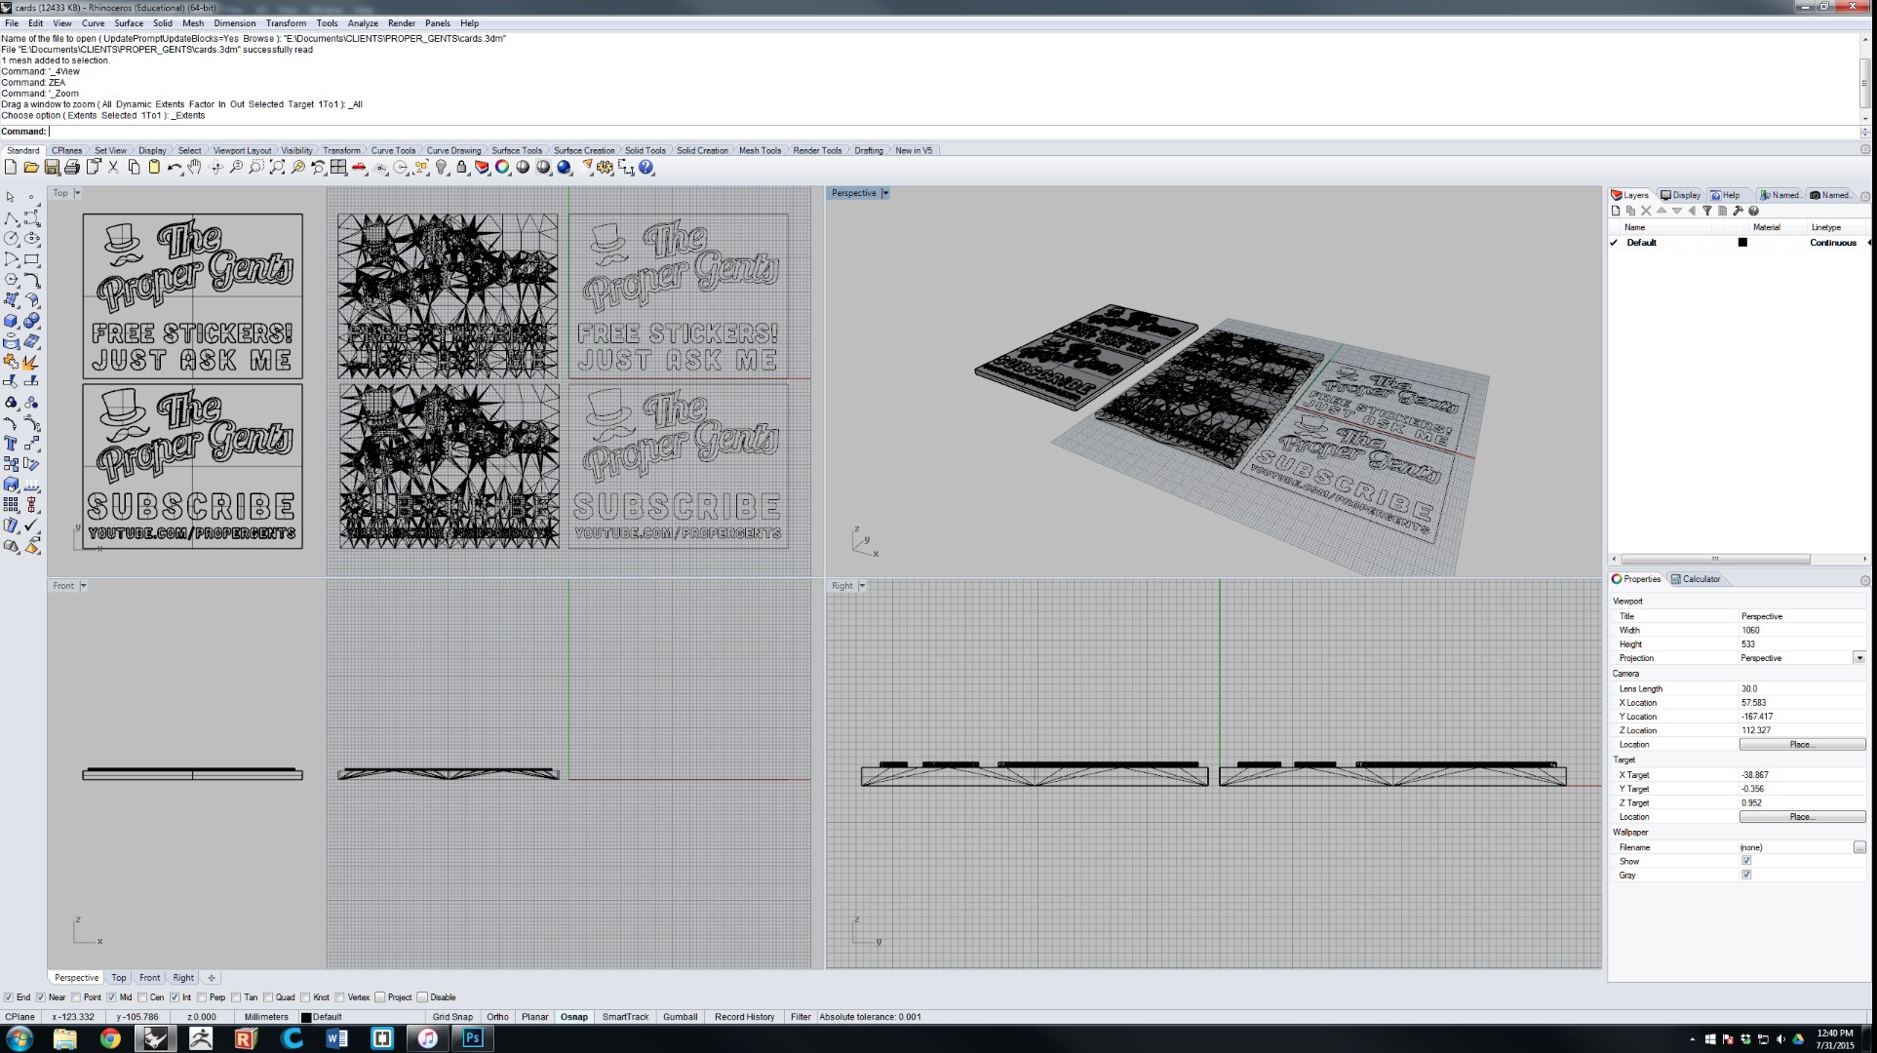Uncheck the wallpaper Gray checkbox
Screen dimensions: 1877x1053
coord(1746,875)
